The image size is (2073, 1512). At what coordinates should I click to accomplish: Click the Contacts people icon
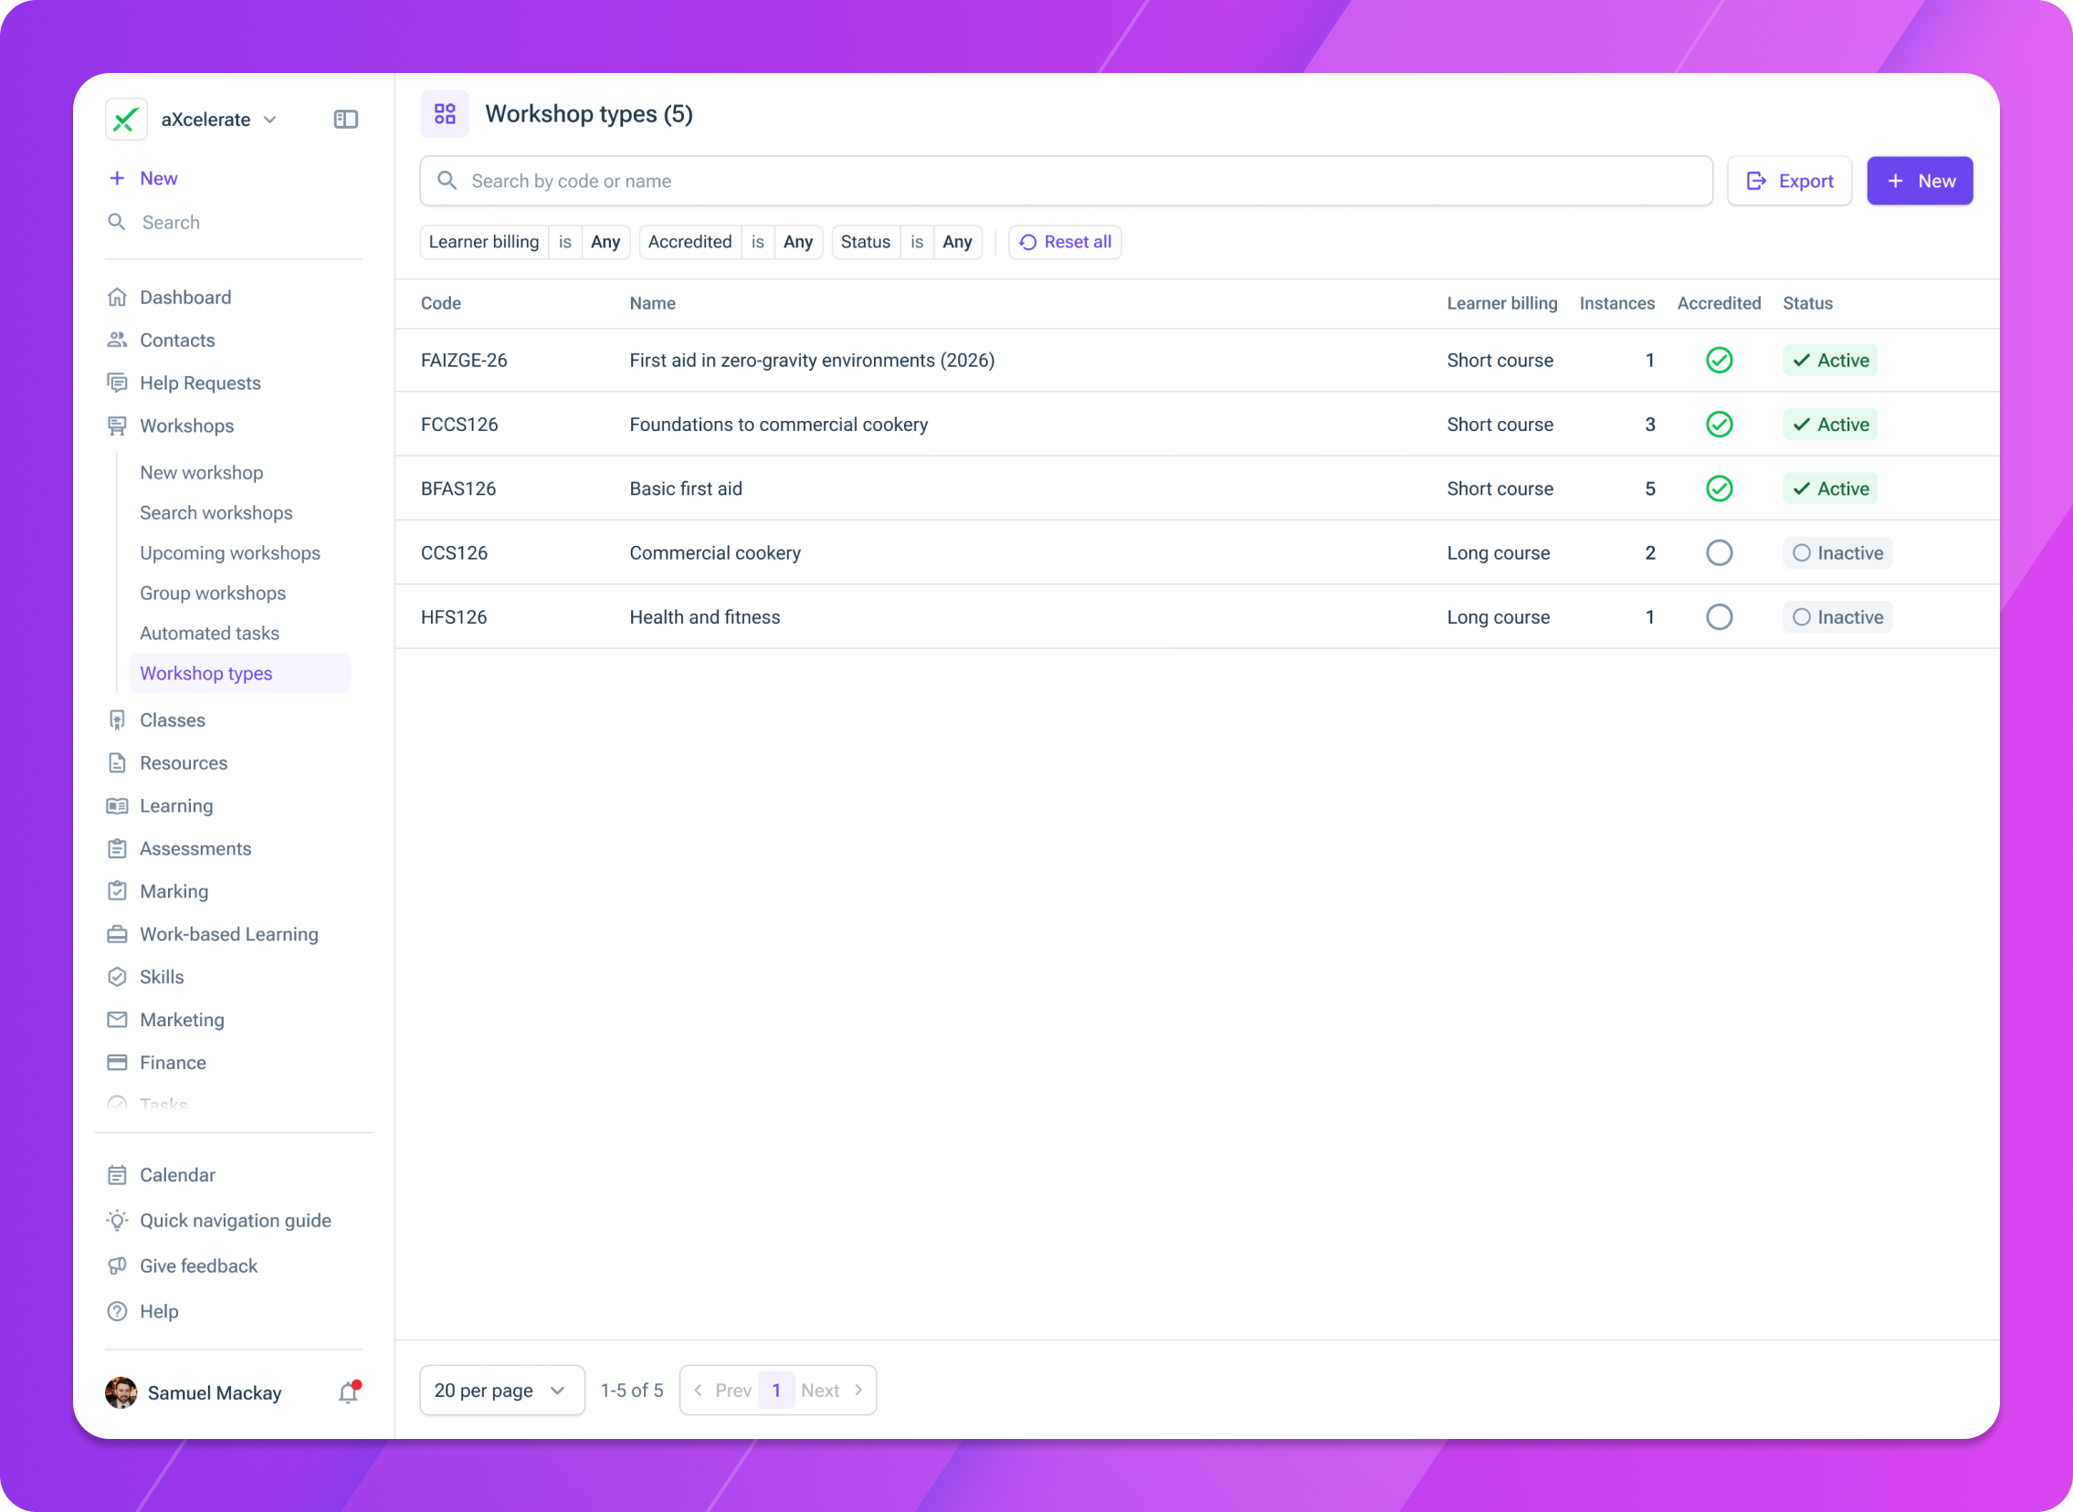coord(117,341)
